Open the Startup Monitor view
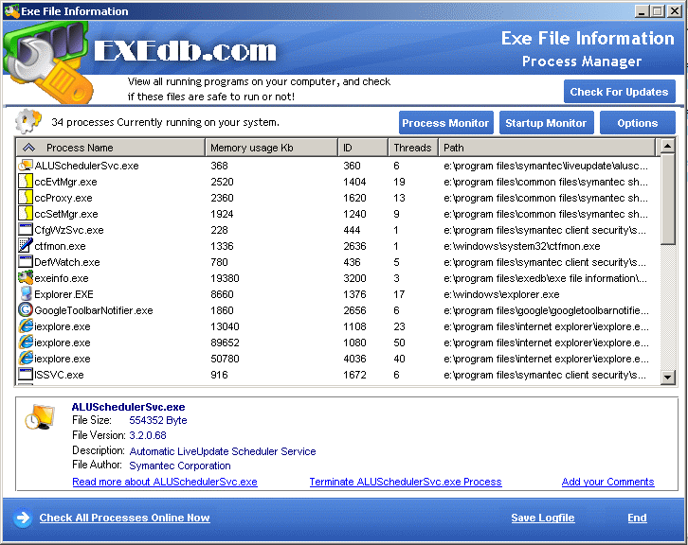Screen dimensions: 688x545 (x=546, y=123)
